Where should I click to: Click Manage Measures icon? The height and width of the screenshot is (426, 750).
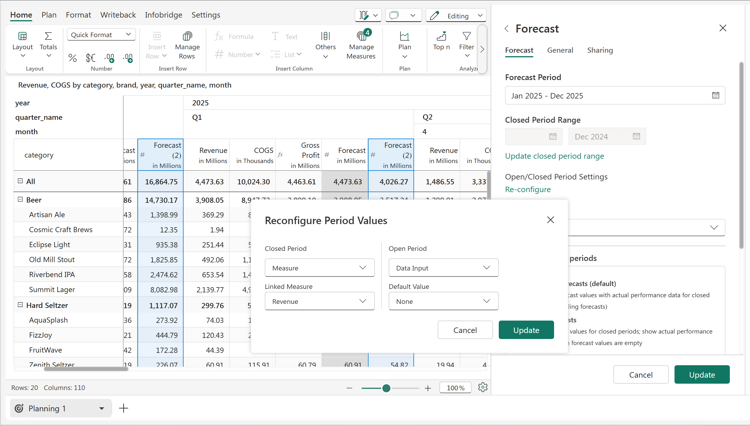tap(361, 36)
